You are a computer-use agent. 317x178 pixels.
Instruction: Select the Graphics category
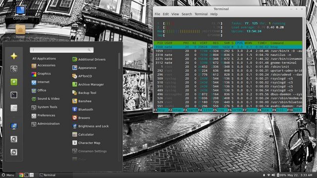coord(41,74)
